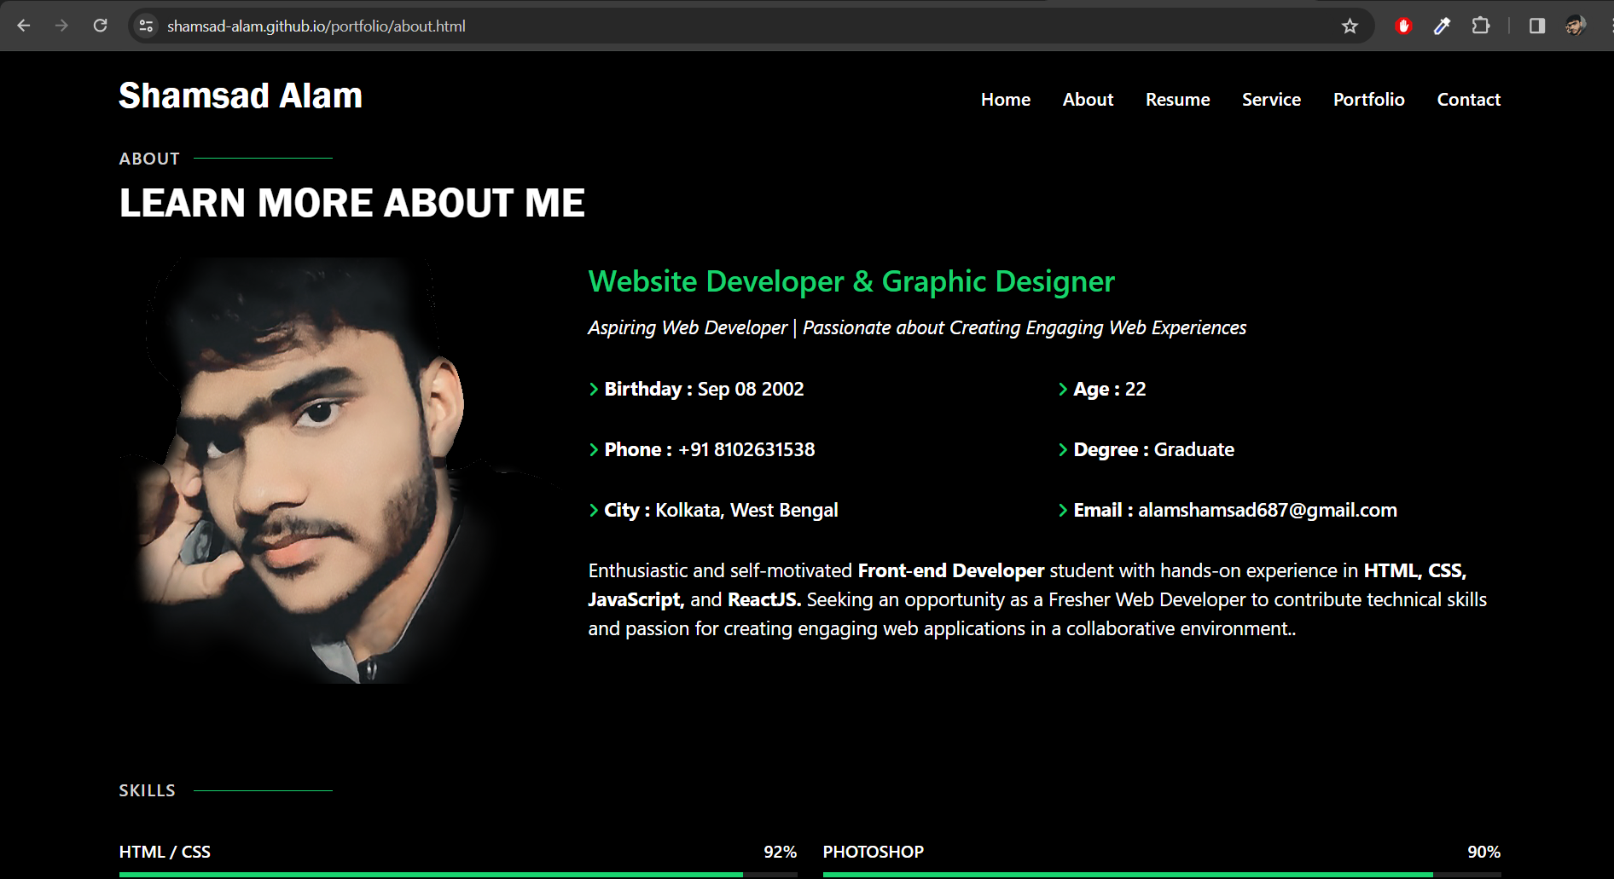
Task: Open the browser side panel icon
Action: pyautogui.click(x=1538, y=26)
